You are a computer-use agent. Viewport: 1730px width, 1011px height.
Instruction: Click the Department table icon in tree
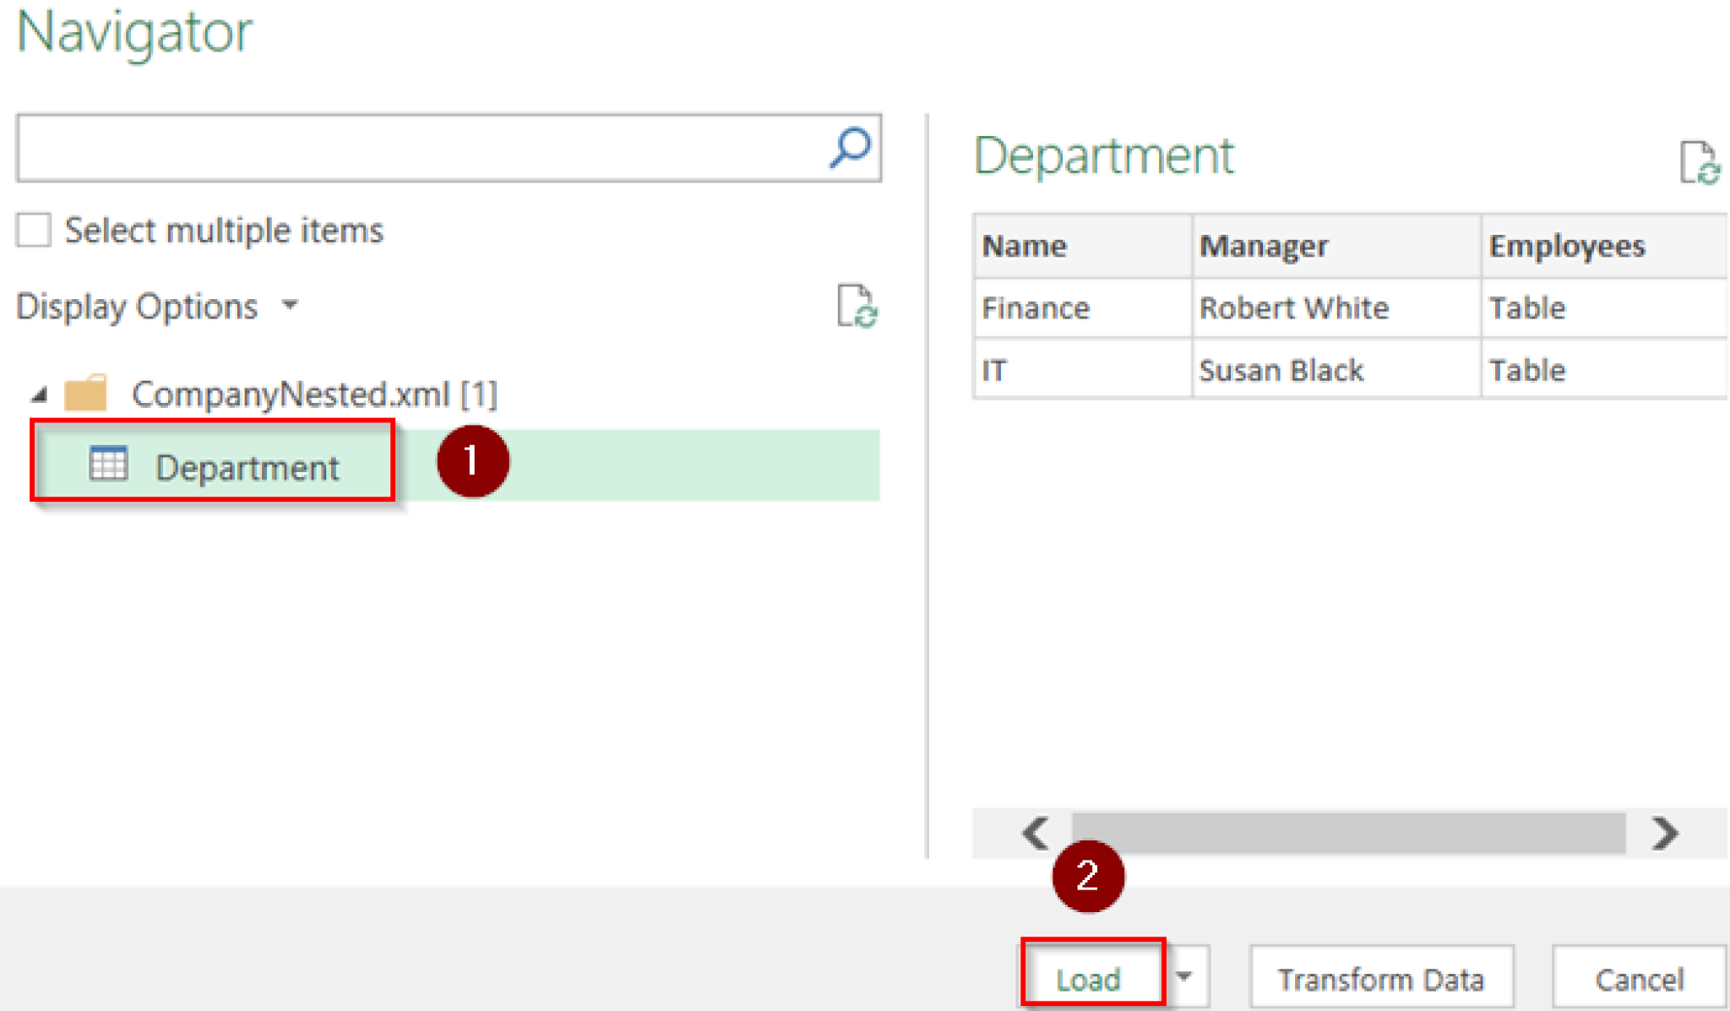pyautogui.click(x=108, y=464)
